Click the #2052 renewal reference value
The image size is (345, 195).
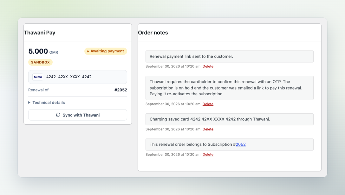[x=120, y=90]
